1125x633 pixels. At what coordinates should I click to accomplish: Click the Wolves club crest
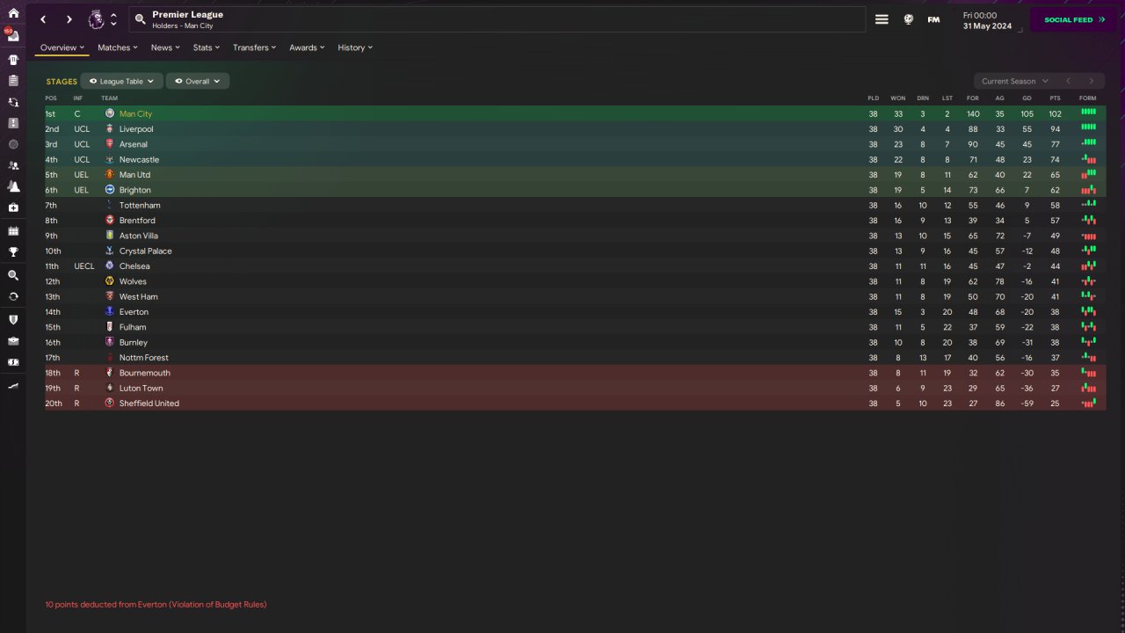[110, 281]
